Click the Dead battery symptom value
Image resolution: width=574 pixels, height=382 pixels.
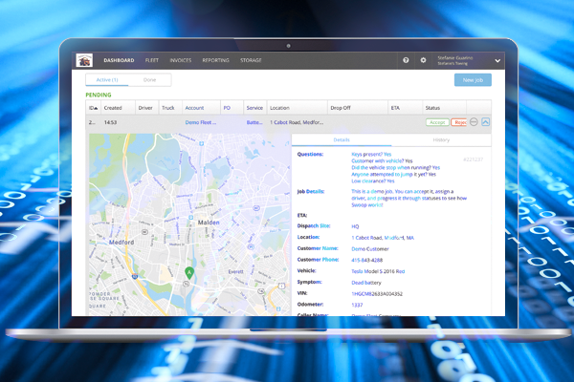click(366, 283)
